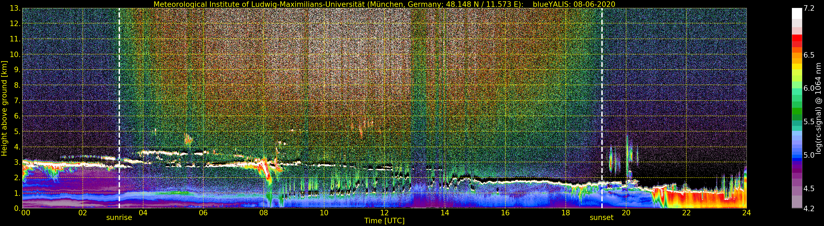Click the sunset label below the time axis
The width and height of the screenshot is (824, 226).
tap(601, 218)
